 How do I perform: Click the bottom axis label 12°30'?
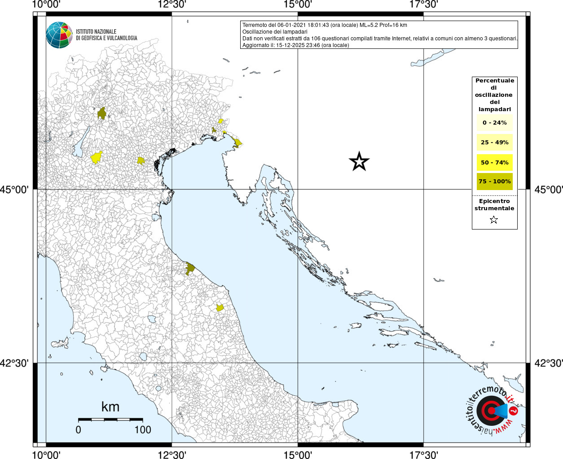172,455
